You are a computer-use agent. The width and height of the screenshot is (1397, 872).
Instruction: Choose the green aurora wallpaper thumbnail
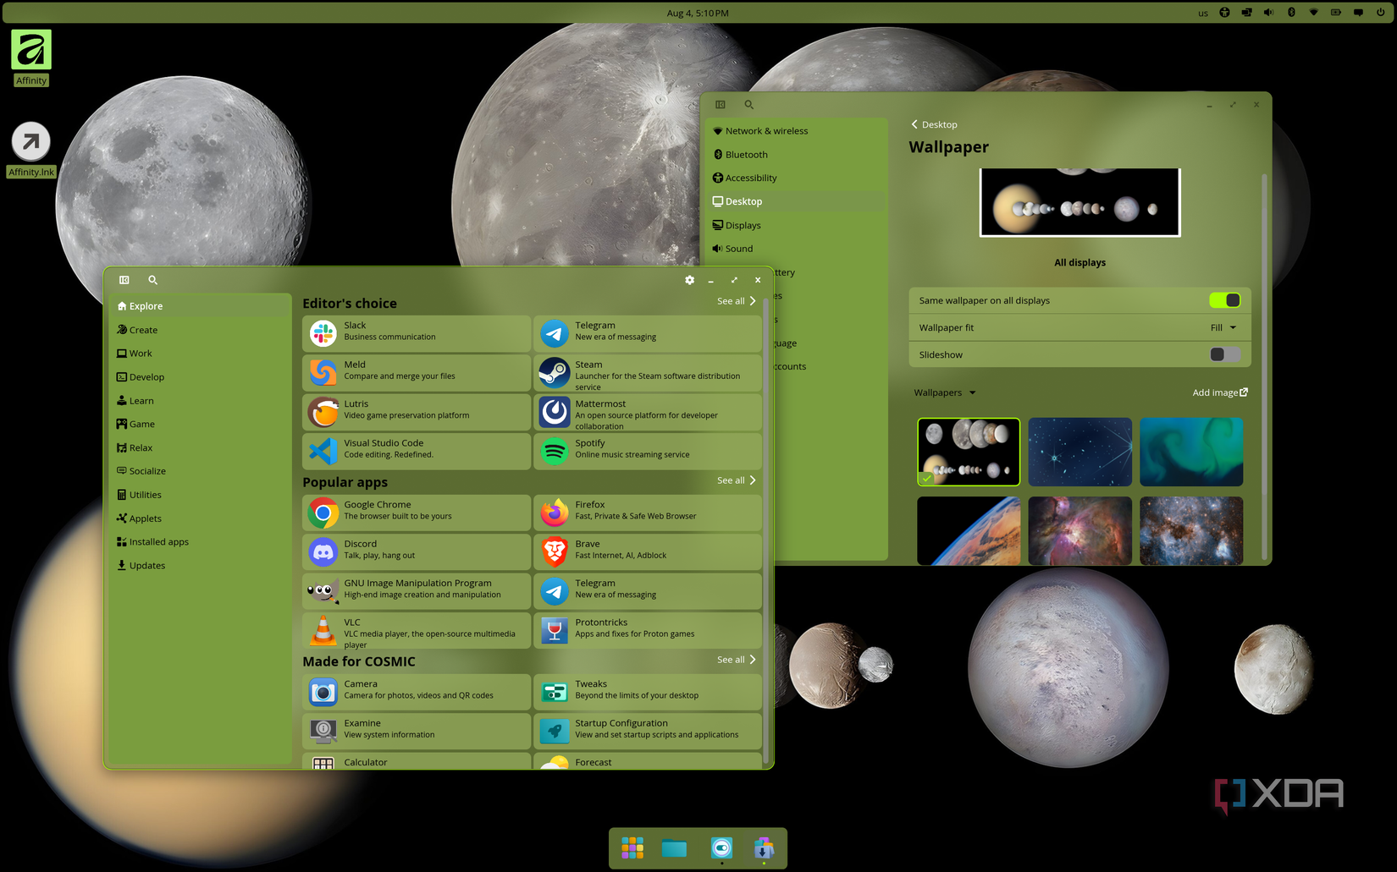point(1191,452)
